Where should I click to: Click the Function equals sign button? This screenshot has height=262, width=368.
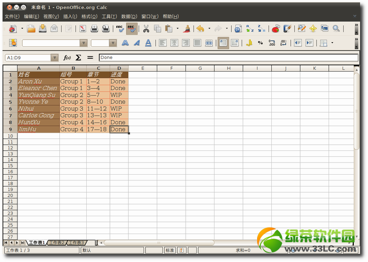[90, 57]
